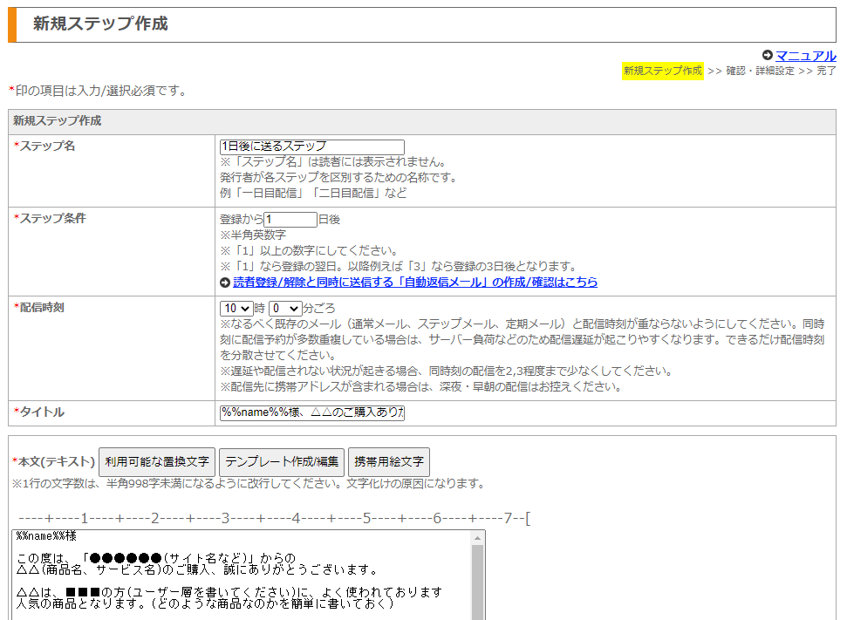Select the highlighted 新規ステップ作成 breadcrumb step

663,71
